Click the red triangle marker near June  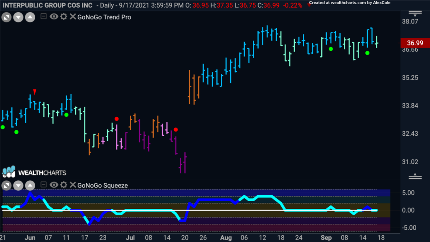(34, 92)
